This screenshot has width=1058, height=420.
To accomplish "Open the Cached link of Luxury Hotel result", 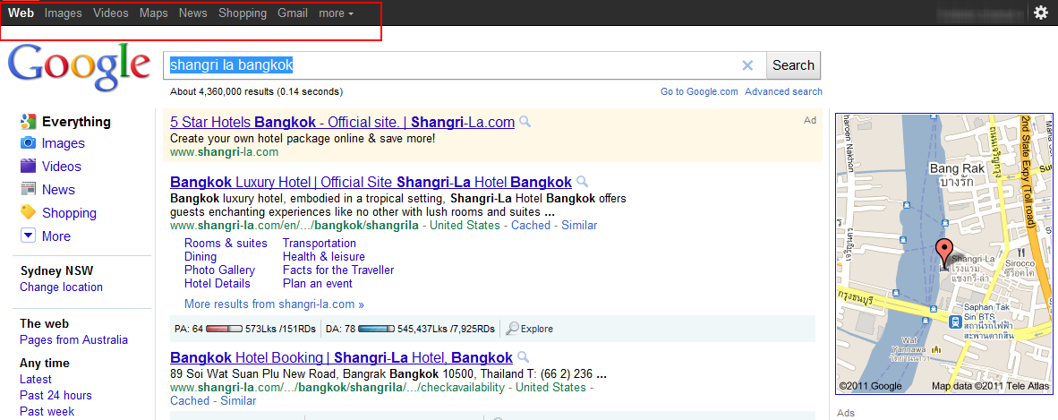I will 531,225.
